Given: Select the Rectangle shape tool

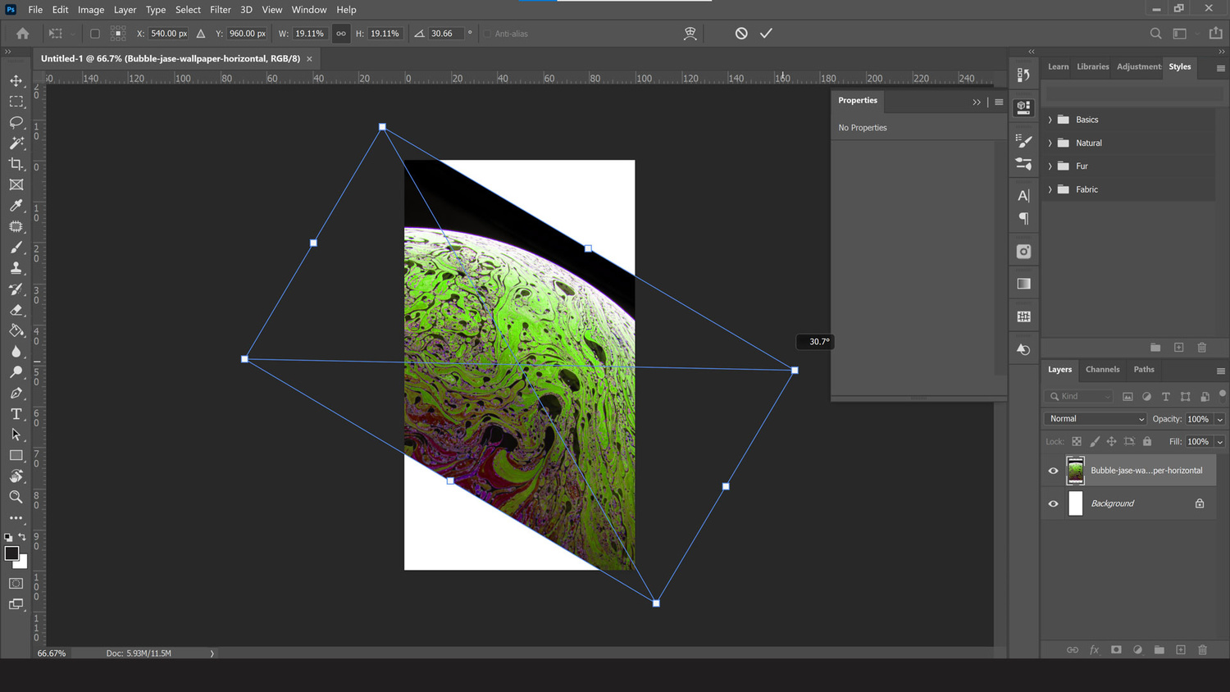Looking at the screenshot, I should click(16, 455).
